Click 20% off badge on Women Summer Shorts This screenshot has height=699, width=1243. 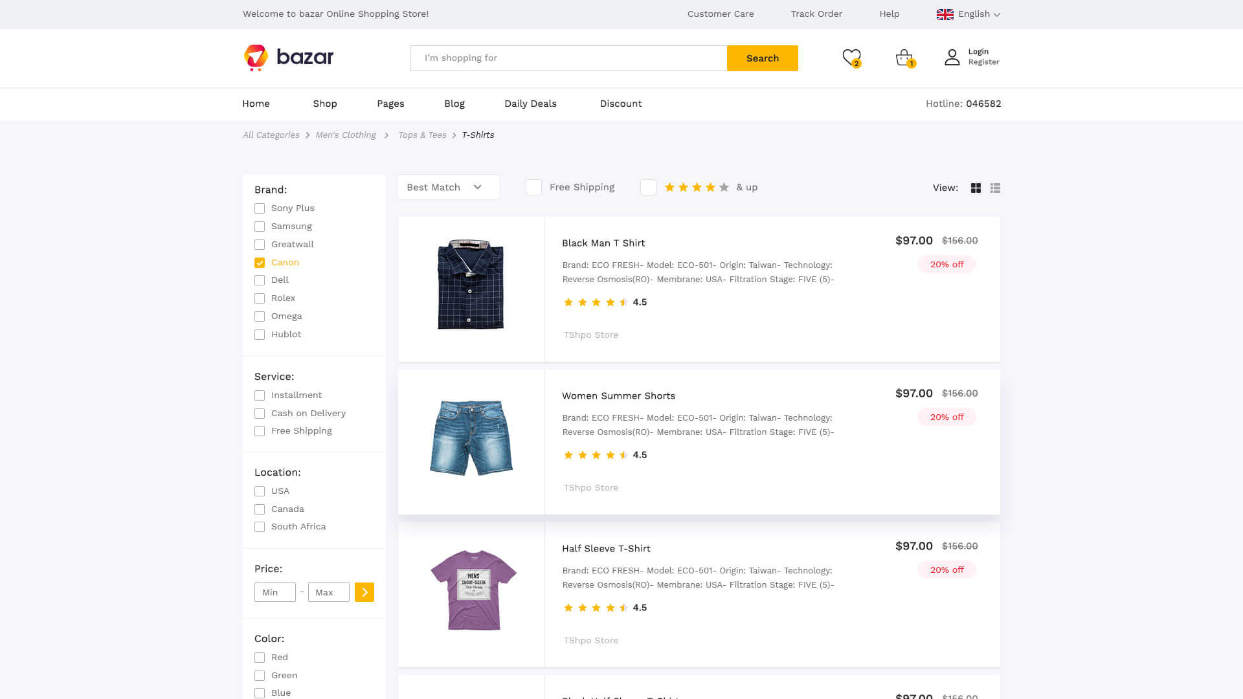click(946, 417)
